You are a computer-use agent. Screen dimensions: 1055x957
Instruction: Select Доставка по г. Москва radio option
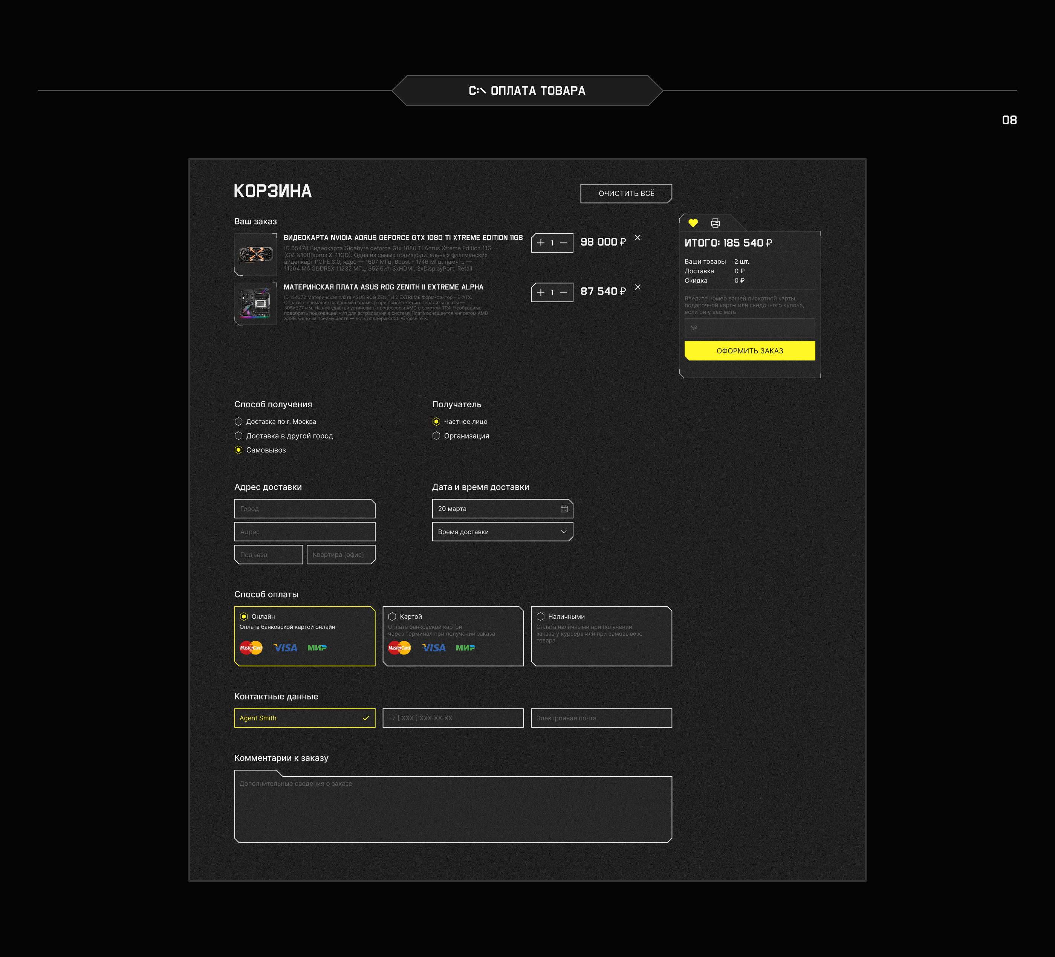click(239, 422)
